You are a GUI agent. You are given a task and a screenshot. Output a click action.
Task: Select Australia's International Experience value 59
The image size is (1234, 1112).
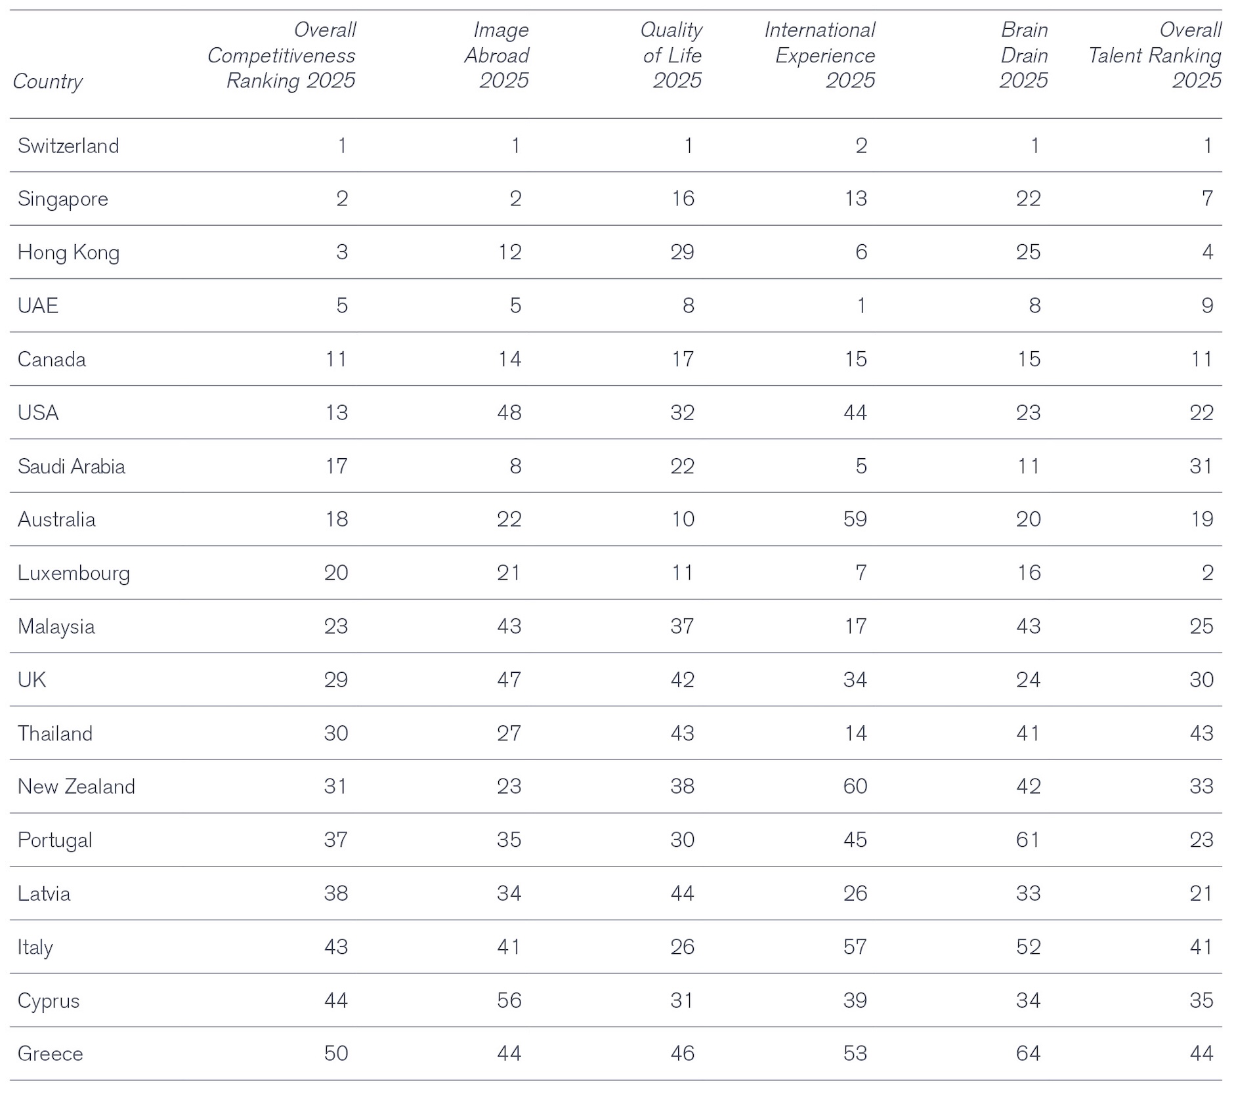(x=855, y=519)
